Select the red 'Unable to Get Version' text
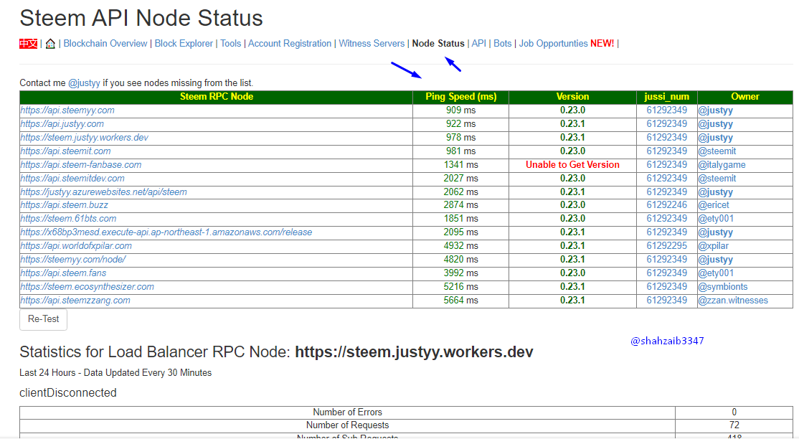The height and width of the screenshot is (439, 799). click(x=572, y=165)
